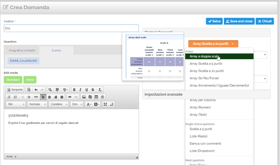Viewport: 280px width, 165px height.
Task: Open the Sorgente source view
Action: coord(15,90)
